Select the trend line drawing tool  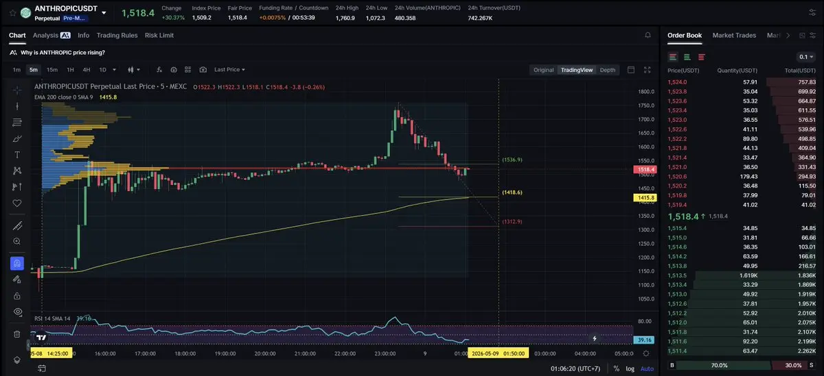tap(17, 105)
